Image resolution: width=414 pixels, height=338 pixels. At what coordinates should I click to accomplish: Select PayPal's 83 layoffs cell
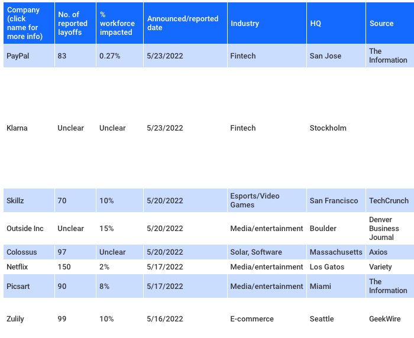click(x=75, y=56)
